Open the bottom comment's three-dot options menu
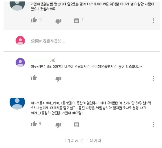Viewport: 162px width, 148px height. (x=153, y=125)
